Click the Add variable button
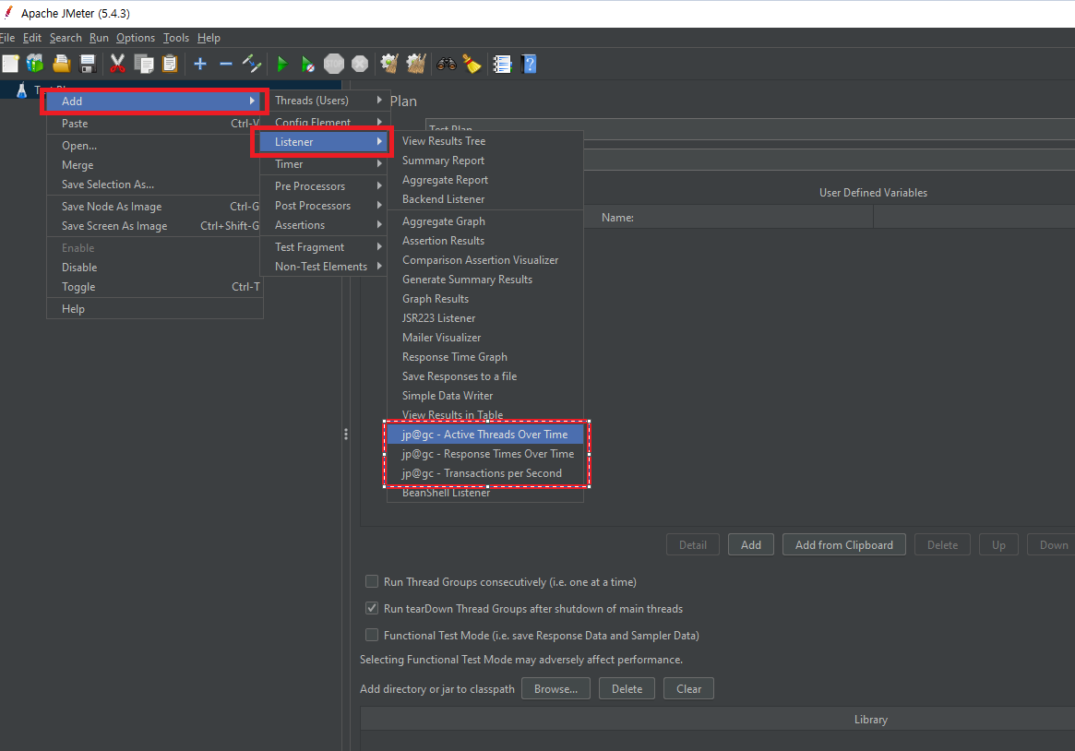The image size is (1075, 751). tap(751, 544)
